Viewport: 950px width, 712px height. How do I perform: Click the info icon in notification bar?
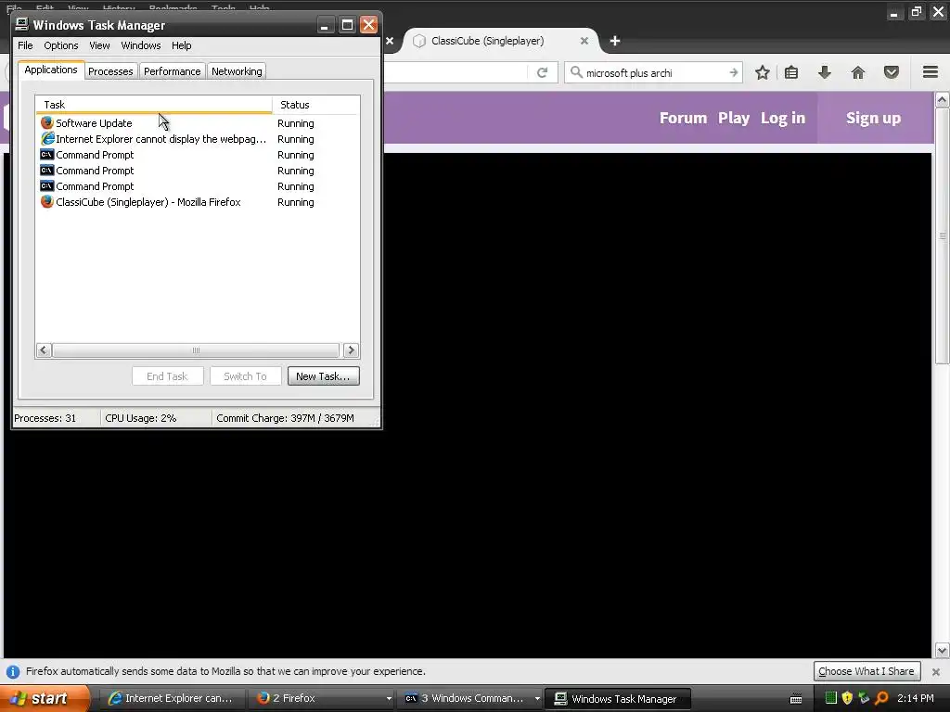[13, 671]
